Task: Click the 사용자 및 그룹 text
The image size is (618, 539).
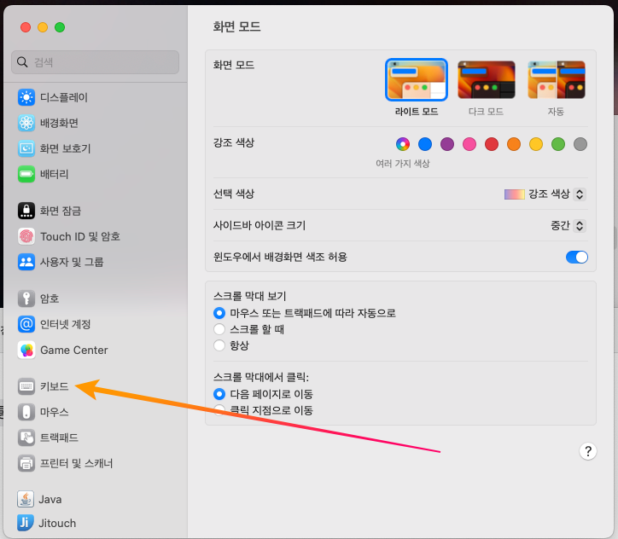Action: click(72, 262)
